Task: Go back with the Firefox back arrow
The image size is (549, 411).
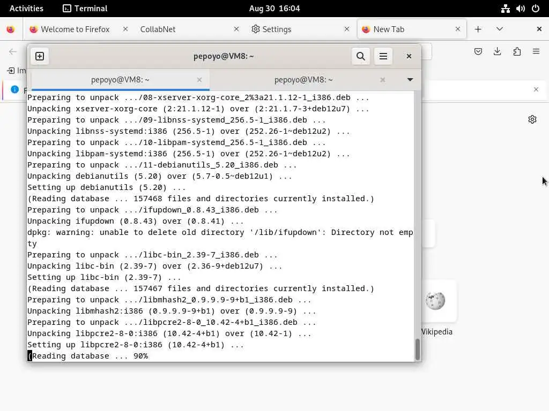Action: pyautogui.click(x=13, y=52)
